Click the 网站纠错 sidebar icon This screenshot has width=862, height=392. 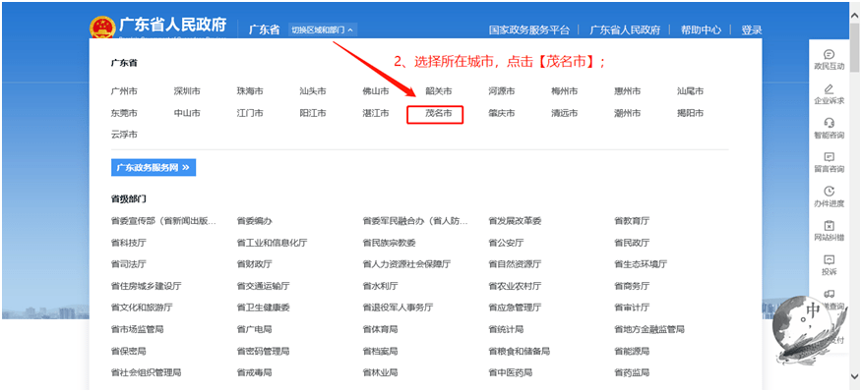click(829, 226)
